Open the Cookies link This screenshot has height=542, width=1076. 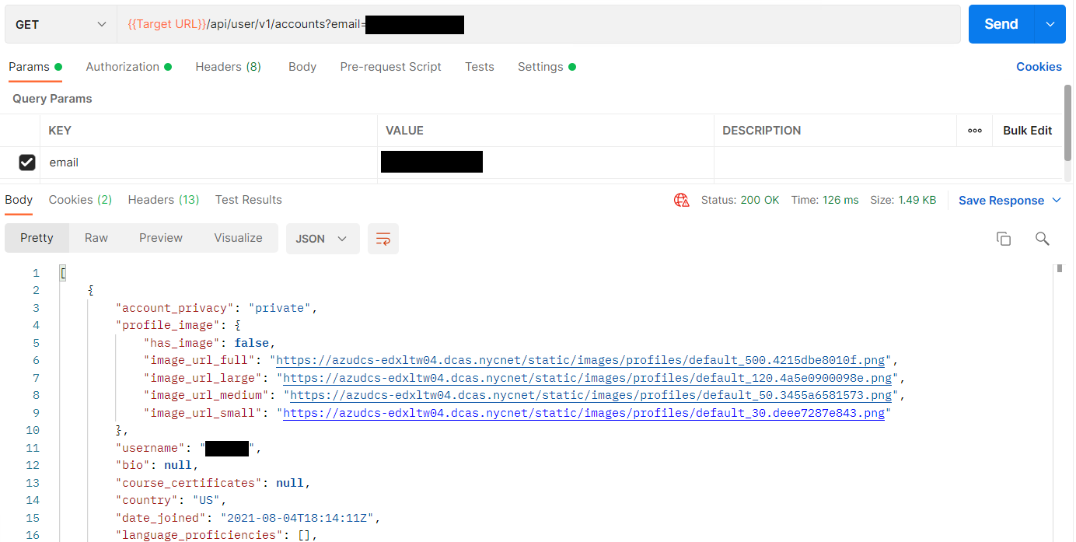tap(1039, 67)
